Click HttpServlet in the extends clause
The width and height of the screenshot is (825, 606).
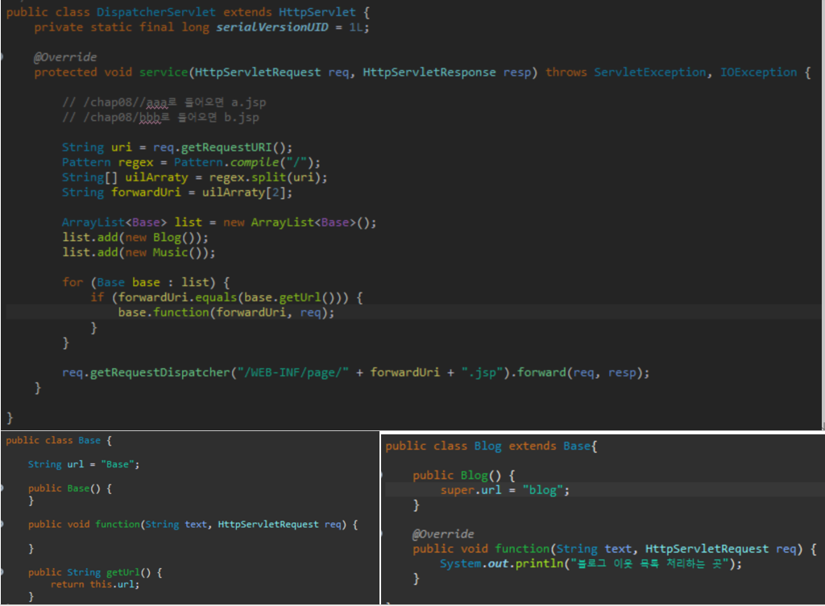point(317,12)
